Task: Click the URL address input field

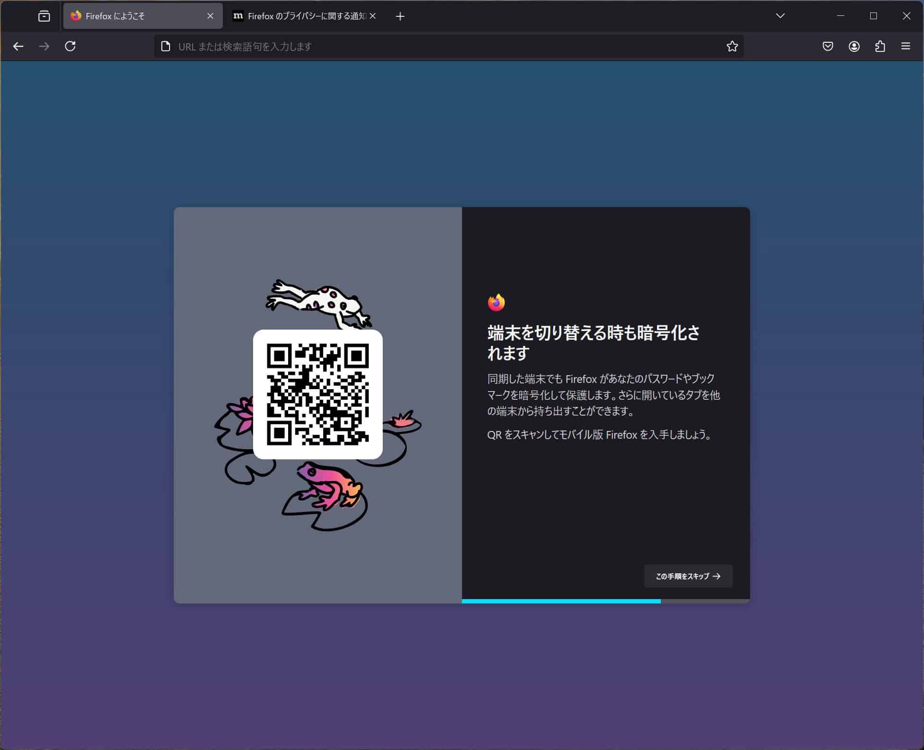Action: pyautogui.click(x=432, y=47)
